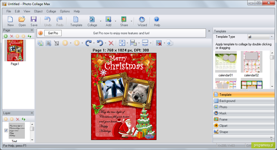Image resolution: width=277 pixels, height=150 pixels.
Task: Dismiss the Get Pro banner
Action: click(x=209, y=31)
